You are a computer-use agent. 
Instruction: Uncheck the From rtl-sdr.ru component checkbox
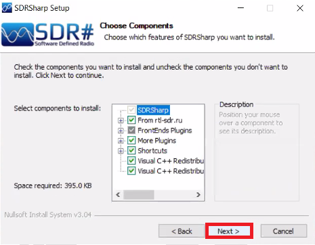coord(131,120)
